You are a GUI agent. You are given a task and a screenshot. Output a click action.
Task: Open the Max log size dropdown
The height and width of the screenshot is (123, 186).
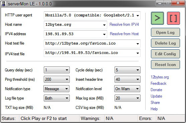(128, 98)
